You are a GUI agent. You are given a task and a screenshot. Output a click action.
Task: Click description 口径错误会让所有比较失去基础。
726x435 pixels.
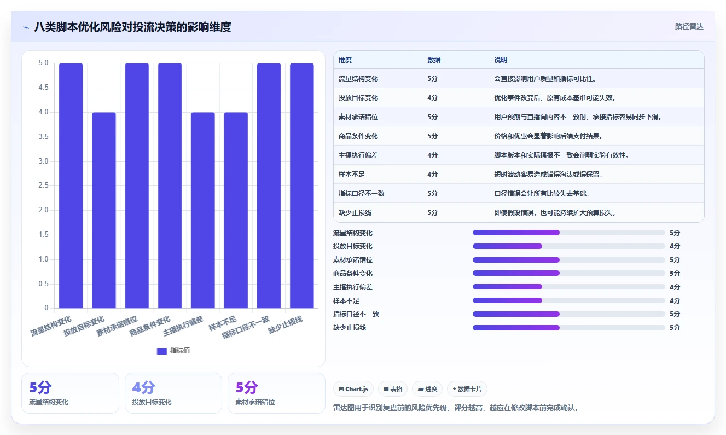tap(542, 194)
